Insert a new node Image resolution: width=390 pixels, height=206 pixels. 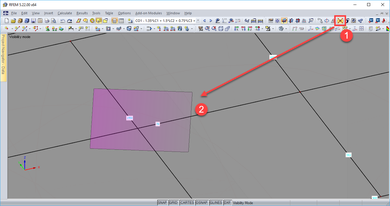[6, 29]
